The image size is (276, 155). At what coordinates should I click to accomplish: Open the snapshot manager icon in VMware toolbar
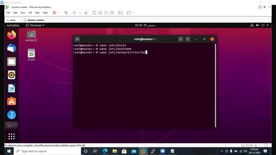(x=86, y=12)
